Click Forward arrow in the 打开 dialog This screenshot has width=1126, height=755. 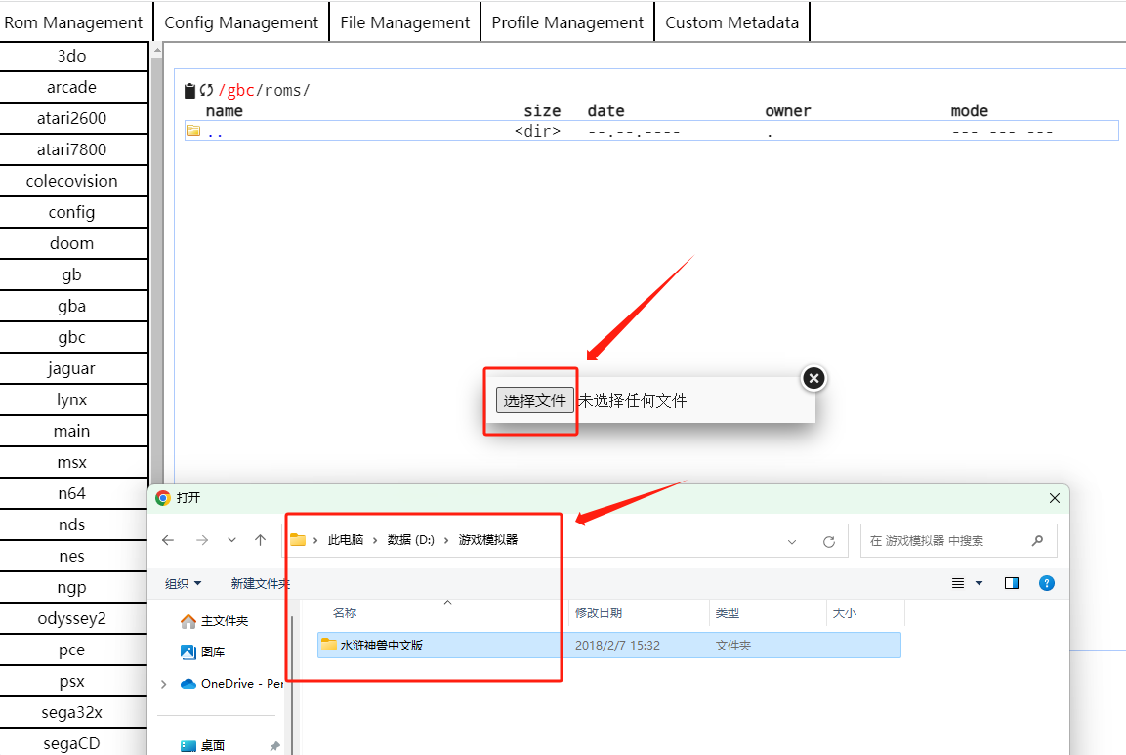[x=202, y=540]
